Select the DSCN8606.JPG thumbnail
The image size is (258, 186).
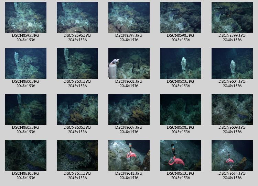77,109
